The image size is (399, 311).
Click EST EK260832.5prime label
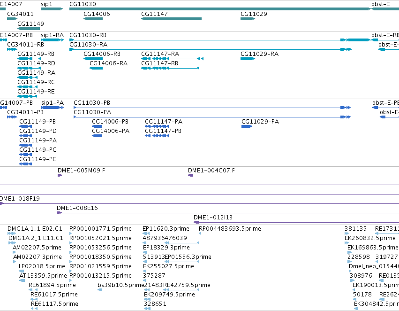tap(370, 238)
